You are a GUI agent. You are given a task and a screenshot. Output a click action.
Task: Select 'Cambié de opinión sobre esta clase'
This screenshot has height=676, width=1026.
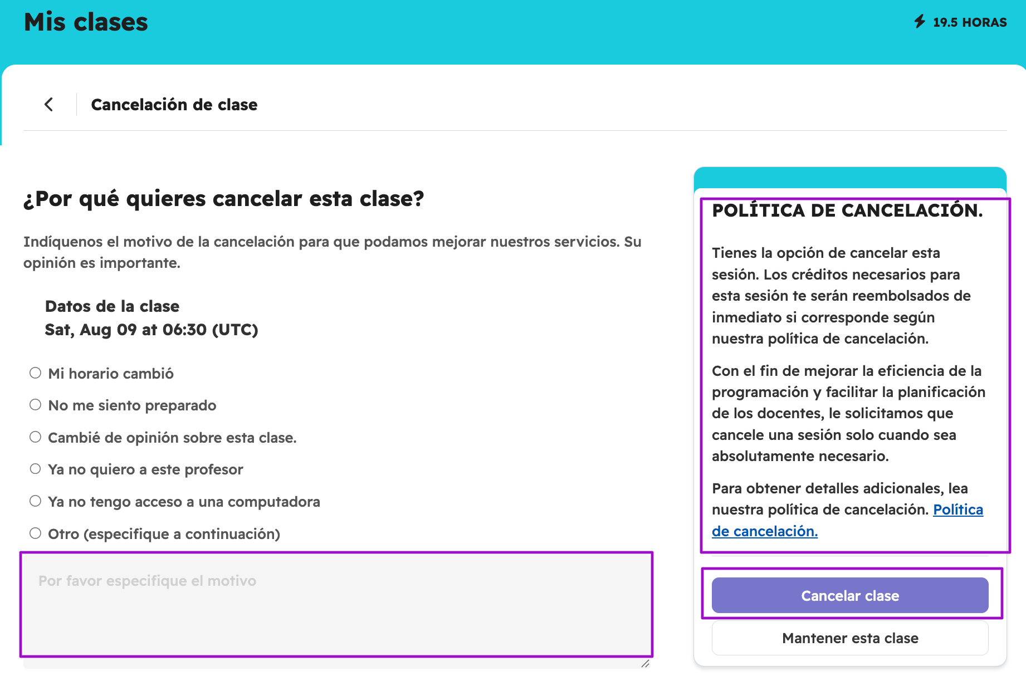pos(36,437)
